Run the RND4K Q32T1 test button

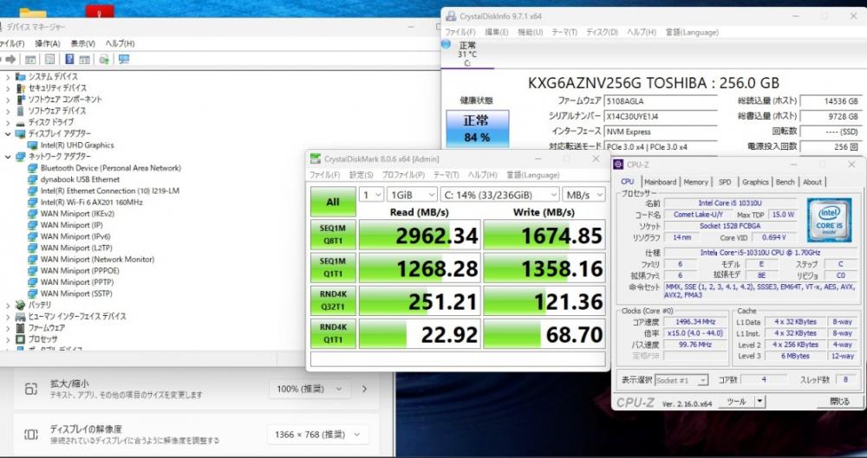[x=333, y=300]
